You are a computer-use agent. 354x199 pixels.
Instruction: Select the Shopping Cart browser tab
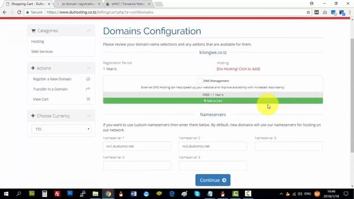click(x=28, y=4)
